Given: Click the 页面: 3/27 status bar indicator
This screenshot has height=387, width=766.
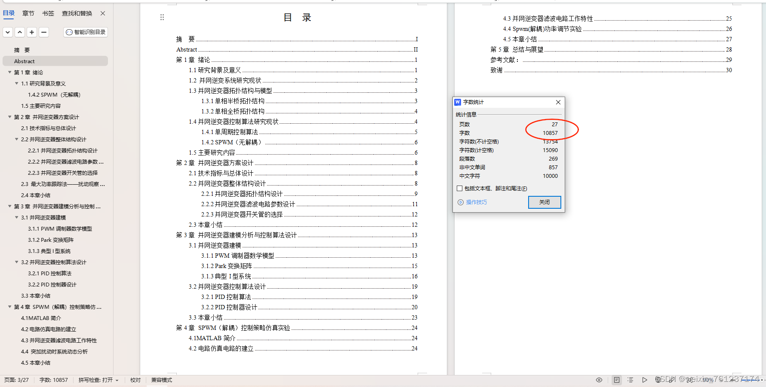Looking at the screenshot, I should 16,380.
